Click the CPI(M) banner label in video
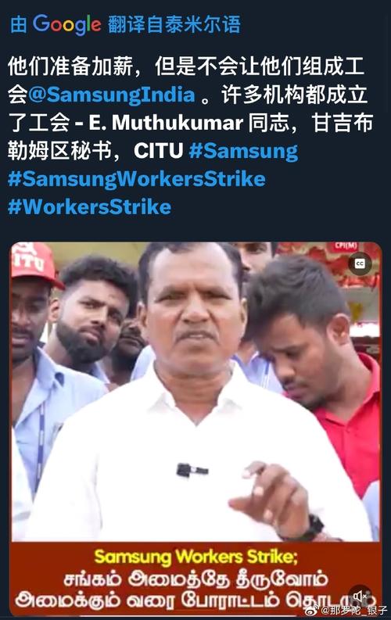 pyautogui.click(x=346, y=246)
